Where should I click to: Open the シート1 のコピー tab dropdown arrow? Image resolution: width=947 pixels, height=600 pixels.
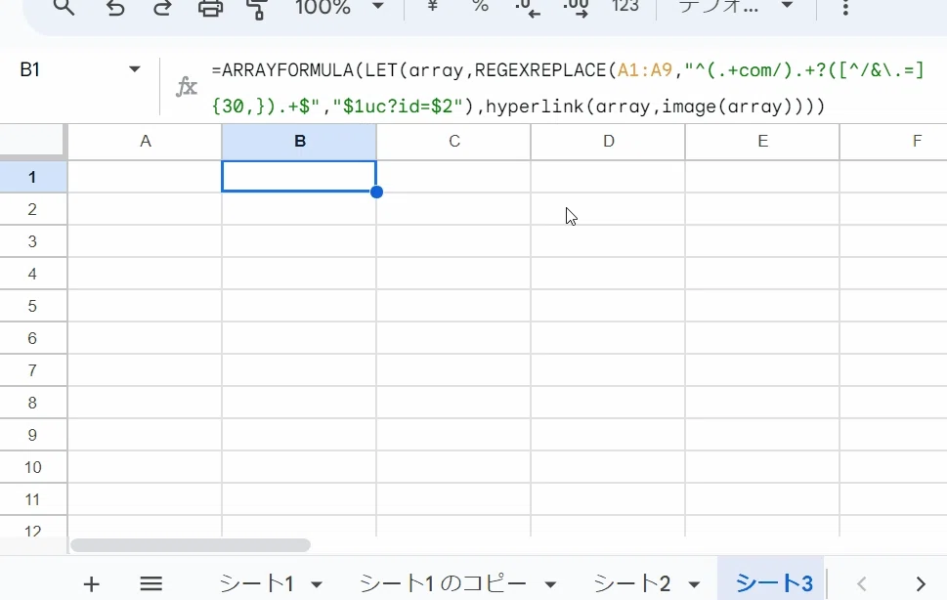pos(550,584)
